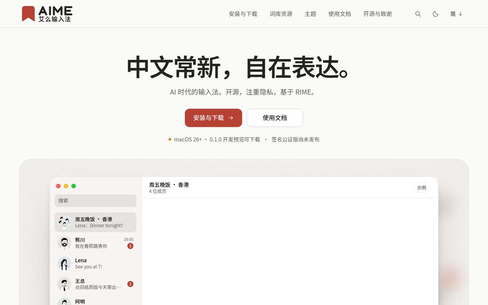
Task: Open the 阿明 conversation
Action: [x=95, y=300]
